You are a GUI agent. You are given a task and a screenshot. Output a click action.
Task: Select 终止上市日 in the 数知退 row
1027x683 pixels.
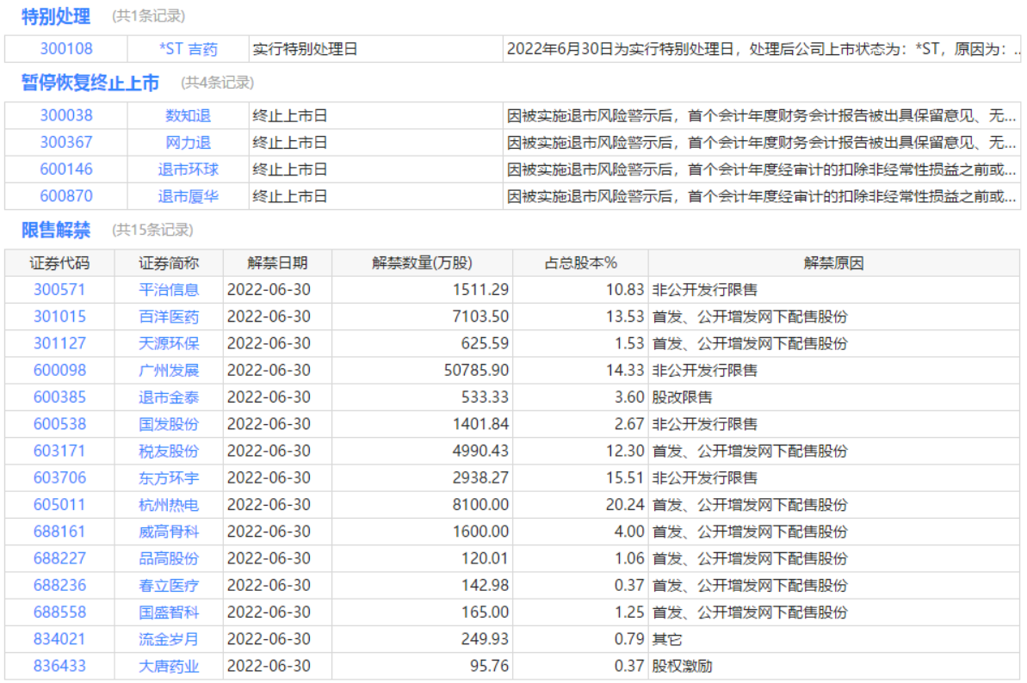pos(290,116)
